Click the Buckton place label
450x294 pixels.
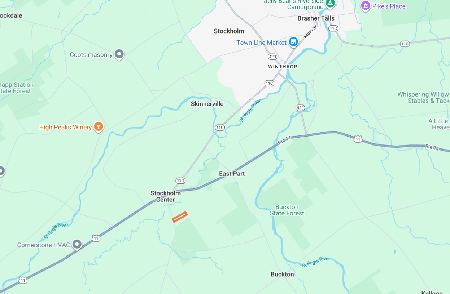[282, 274]
